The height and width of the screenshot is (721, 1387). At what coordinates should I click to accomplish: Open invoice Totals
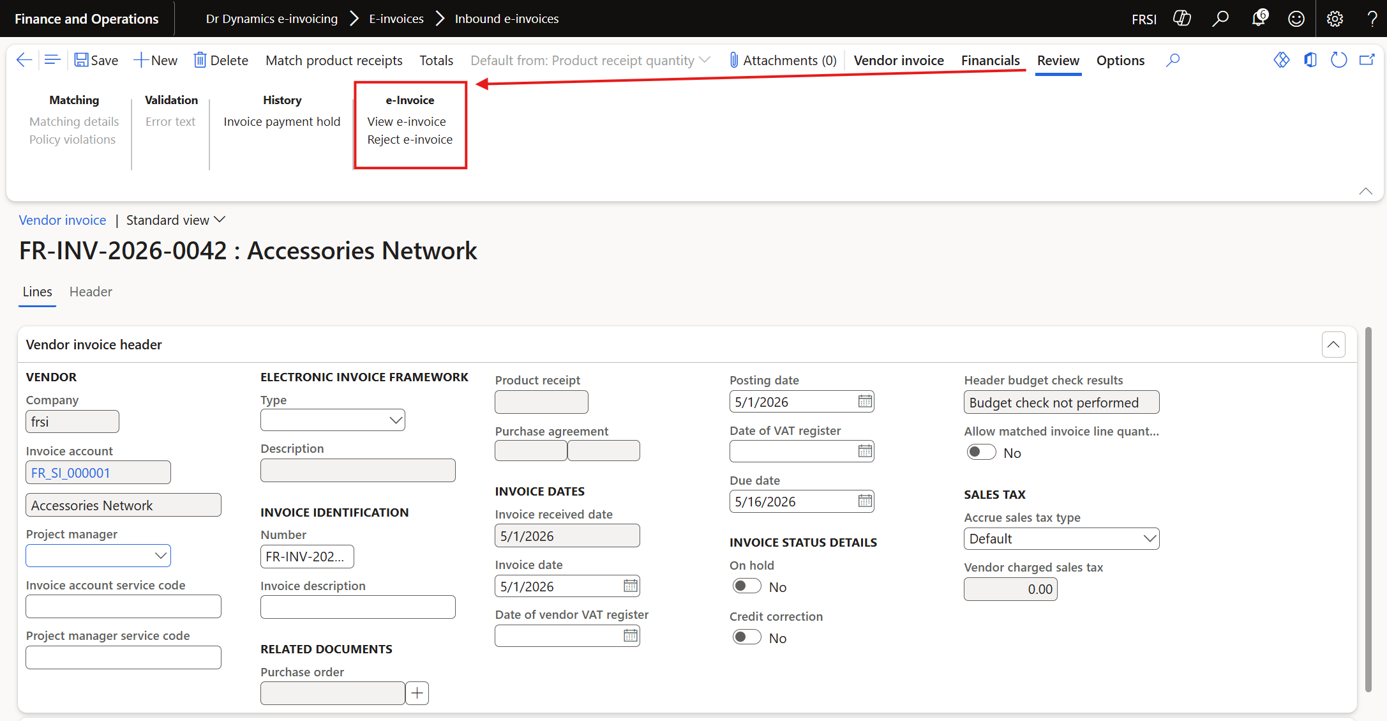coord(436,60)
